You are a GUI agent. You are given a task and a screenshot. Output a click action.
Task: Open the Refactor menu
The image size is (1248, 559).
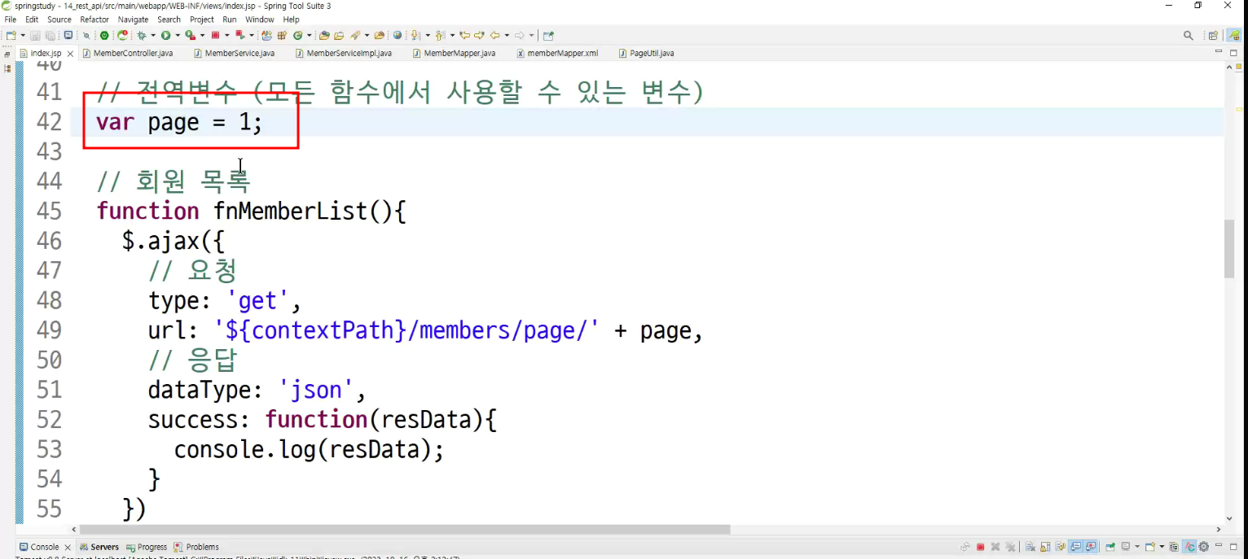point(94,20)
